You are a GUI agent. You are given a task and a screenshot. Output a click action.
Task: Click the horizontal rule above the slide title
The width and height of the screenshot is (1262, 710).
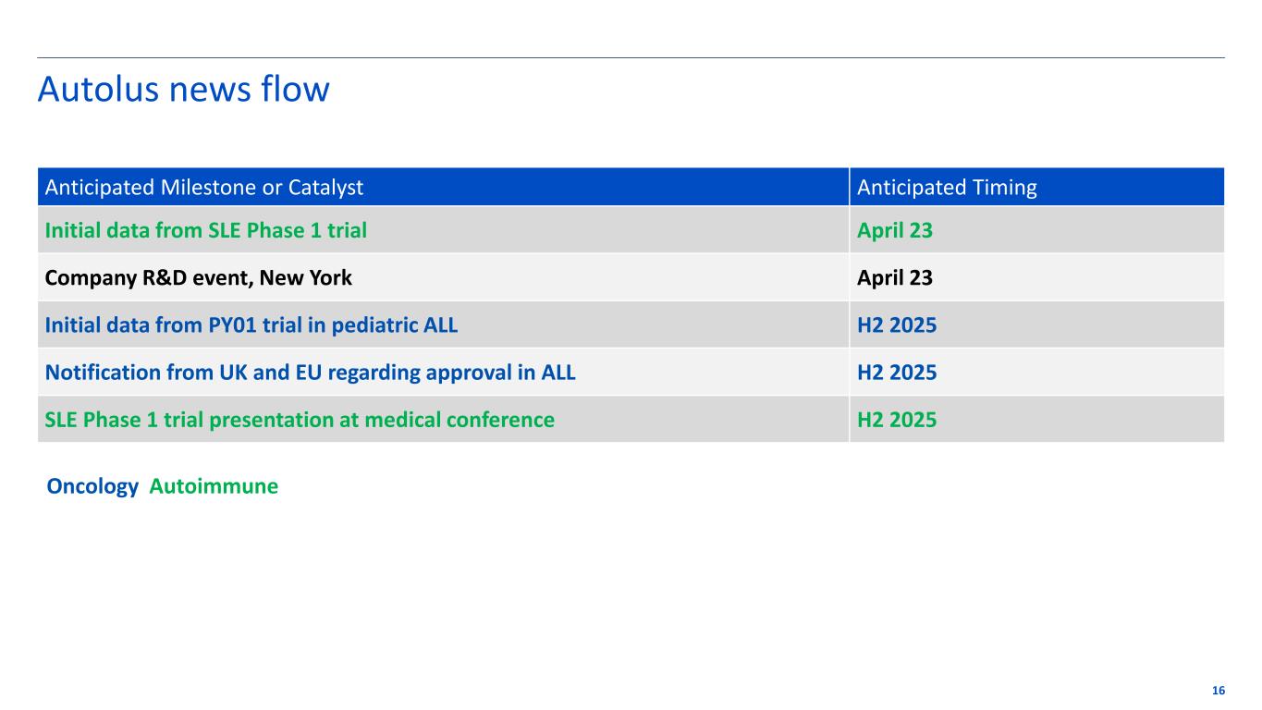pos(631,58)
